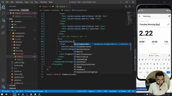Screen dimensions: 172x96
Task: Open .eslintrc.js file in explorer
Action: tap(18, 71)
